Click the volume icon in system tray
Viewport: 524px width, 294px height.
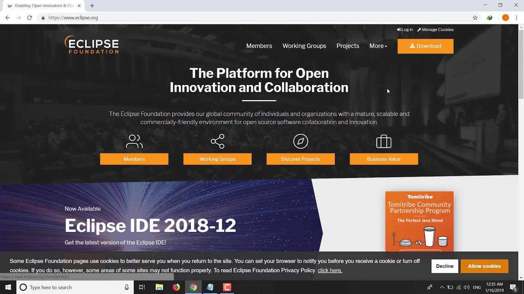coord(467,287)
